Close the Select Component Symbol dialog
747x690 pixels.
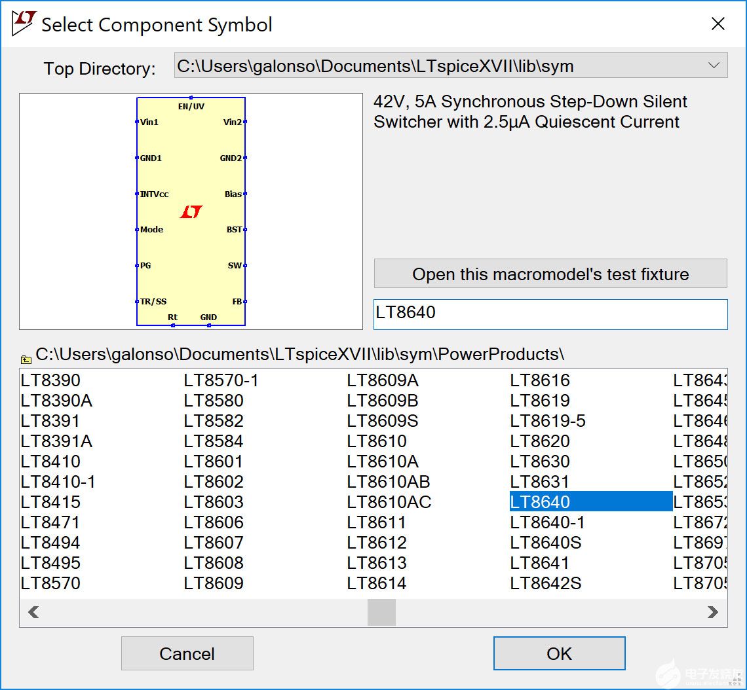(x=718, y=24)
